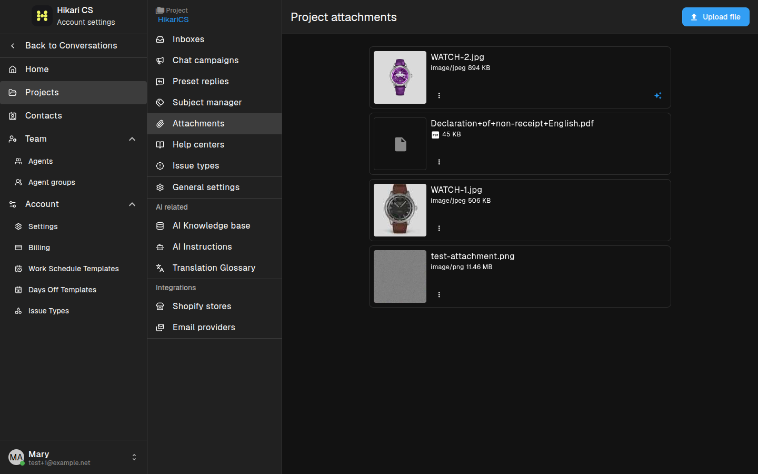This screenshot has width=758, height=474.
Task: Click the Shopify stores shop icon
Action: (160, 307)
